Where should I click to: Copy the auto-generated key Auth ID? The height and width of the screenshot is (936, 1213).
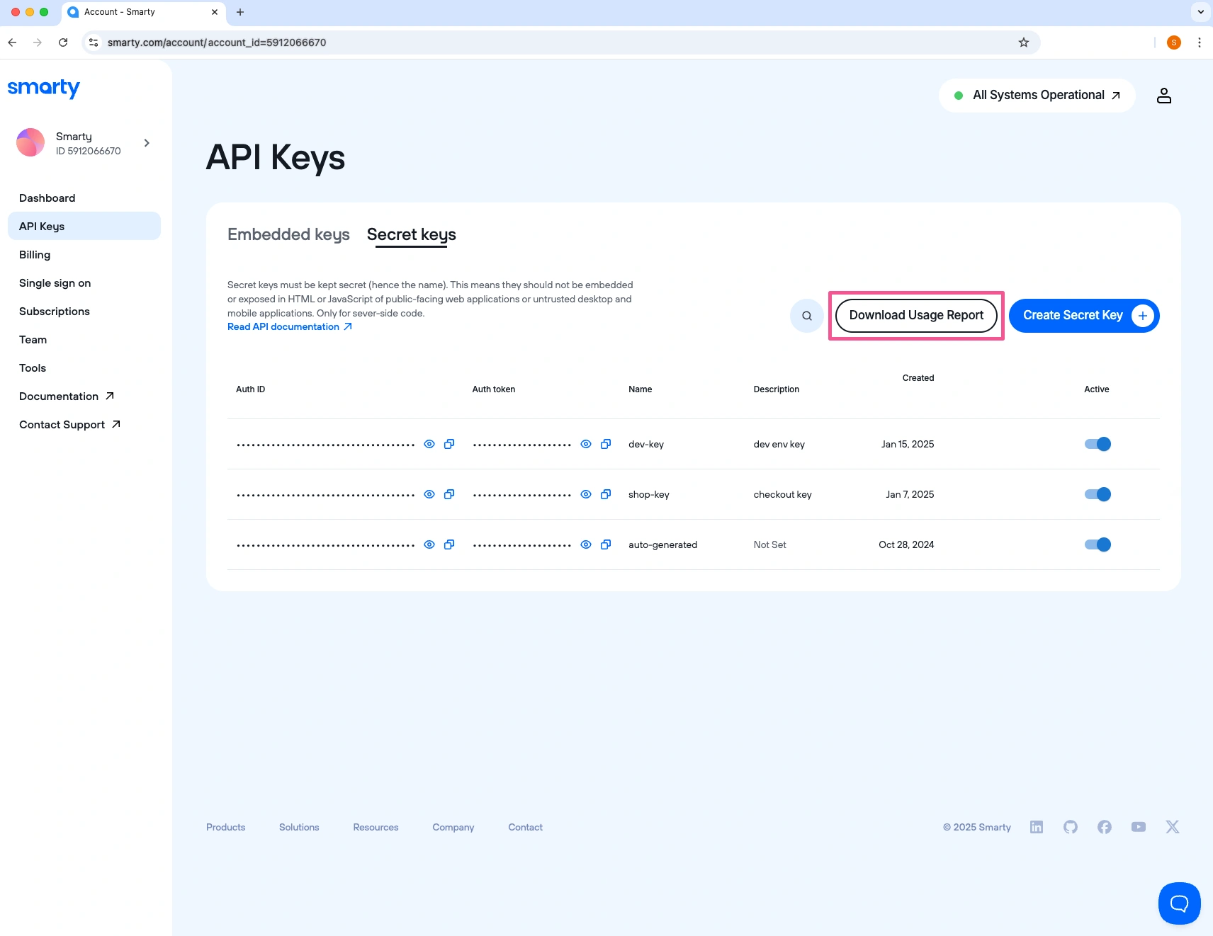point(449,544)
